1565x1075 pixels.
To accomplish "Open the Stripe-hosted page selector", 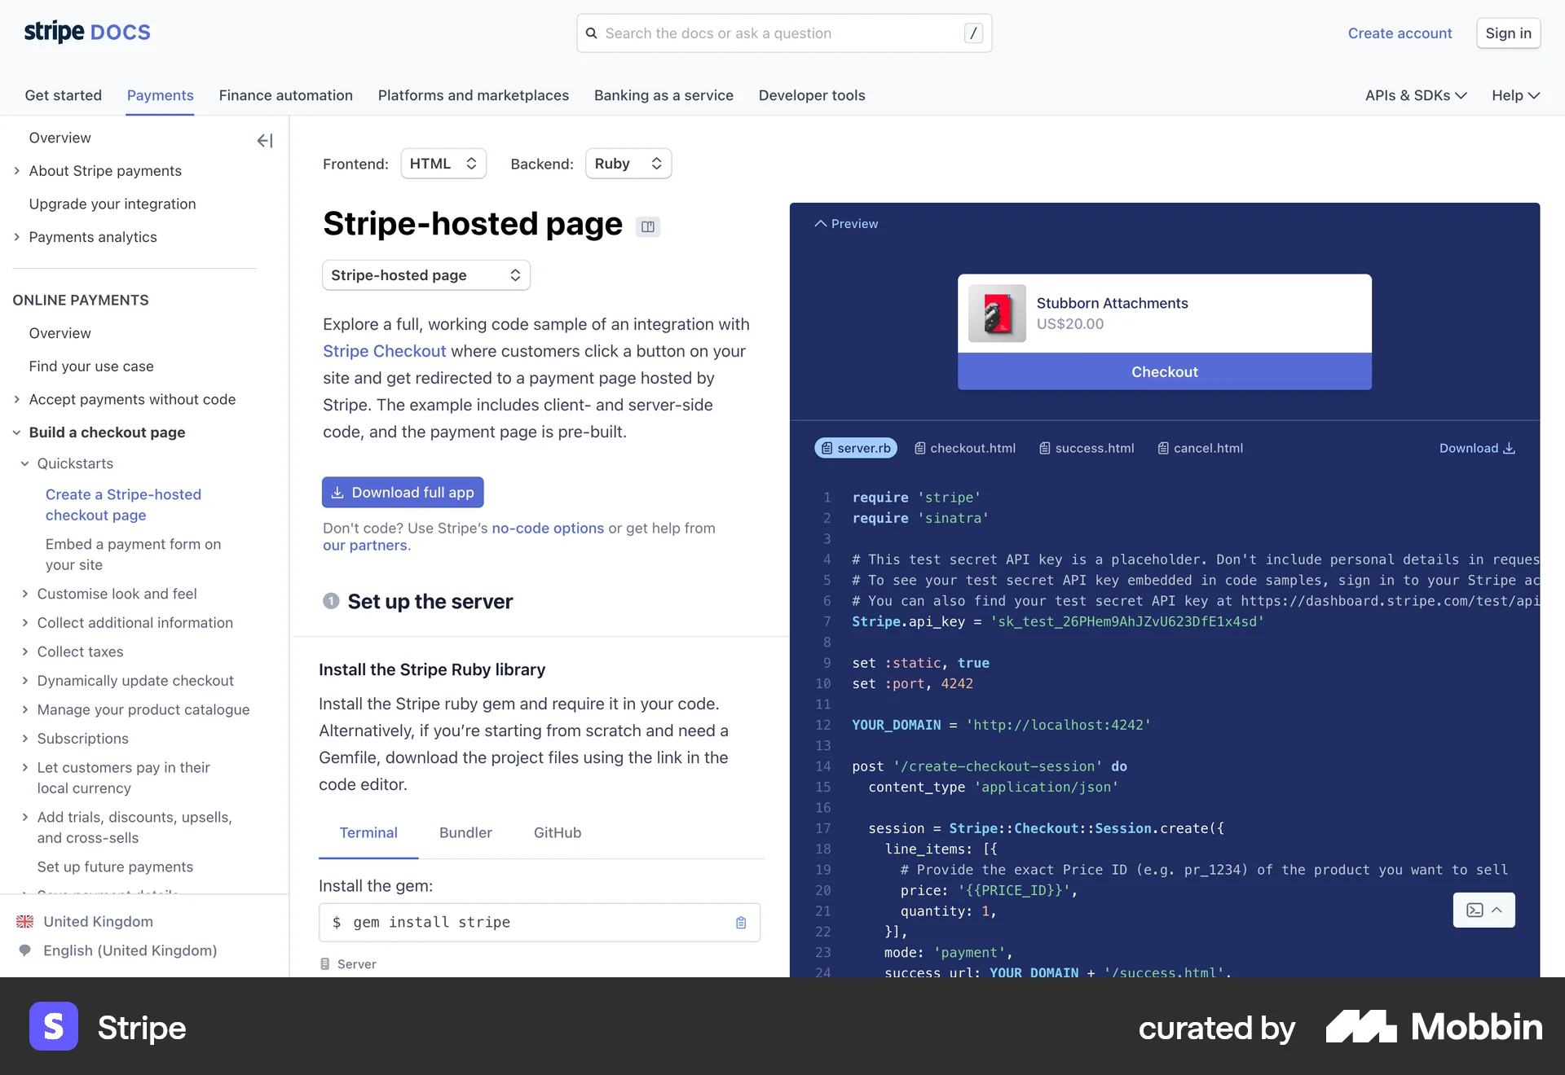I will click(425, 274).
